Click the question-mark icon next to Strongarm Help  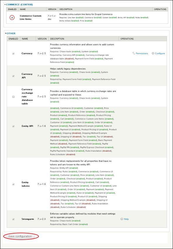coord(121,219)
